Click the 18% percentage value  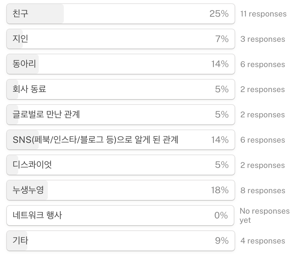220,190
